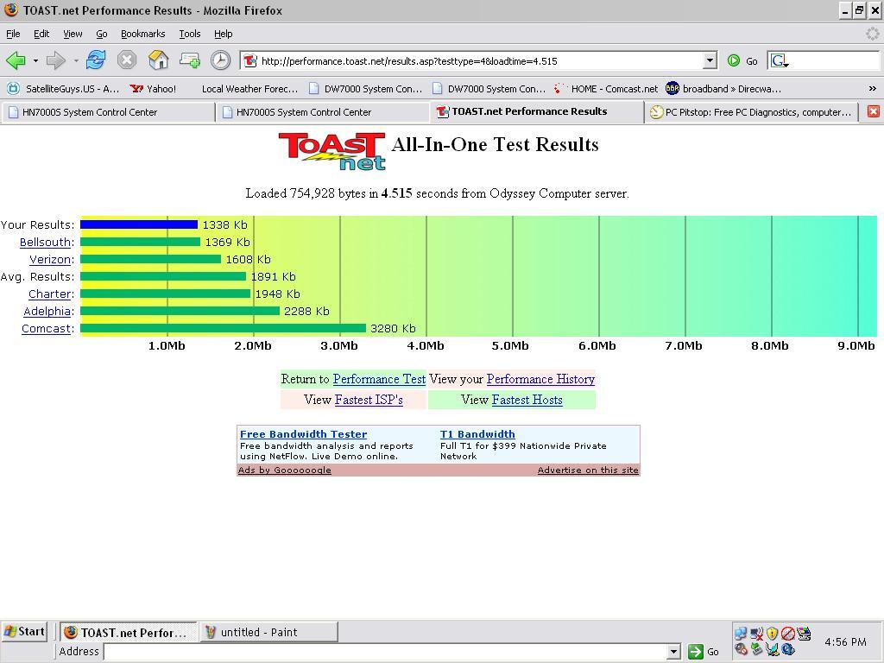Click the Adelphia link

tap(47, 311)
